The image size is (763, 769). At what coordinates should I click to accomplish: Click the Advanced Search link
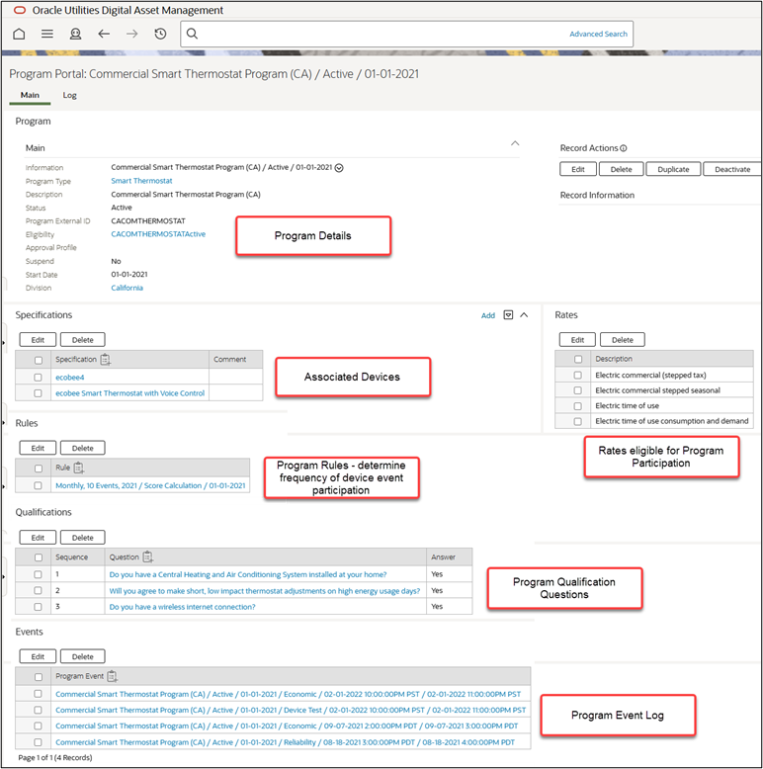pyautogui.click(x=598, y=34)
